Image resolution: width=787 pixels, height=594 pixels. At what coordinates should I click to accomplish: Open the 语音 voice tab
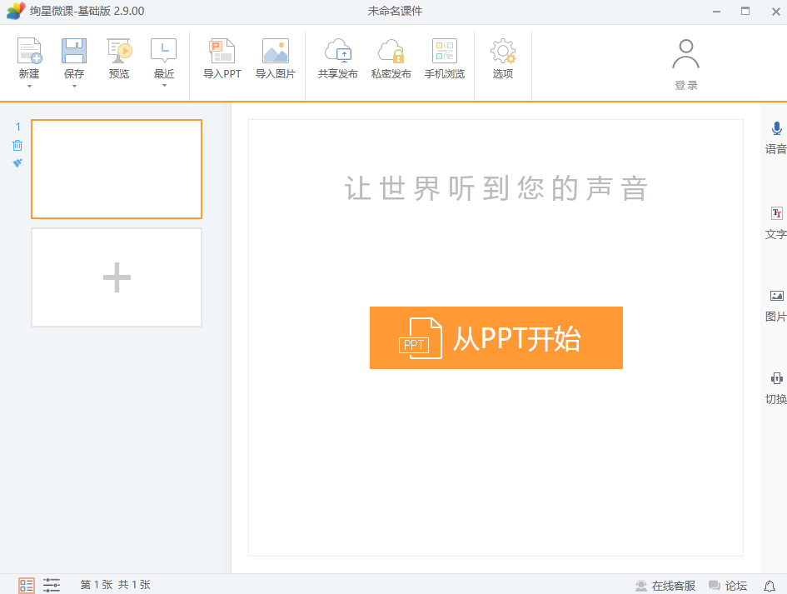776,137
